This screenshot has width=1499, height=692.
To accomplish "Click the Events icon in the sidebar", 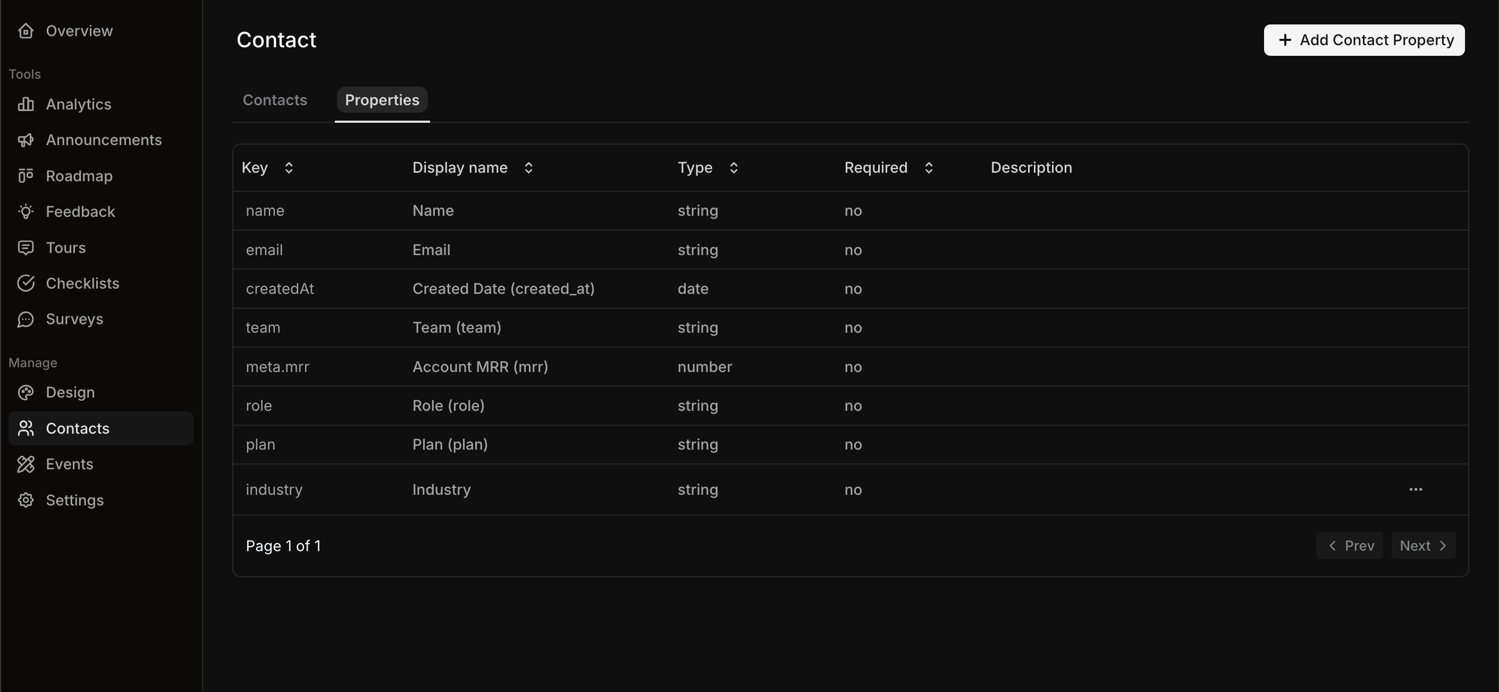I will (x=26, y=464).
